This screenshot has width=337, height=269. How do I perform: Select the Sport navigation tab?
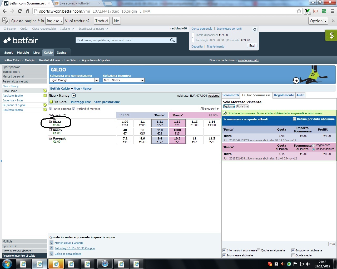[8, 53]
